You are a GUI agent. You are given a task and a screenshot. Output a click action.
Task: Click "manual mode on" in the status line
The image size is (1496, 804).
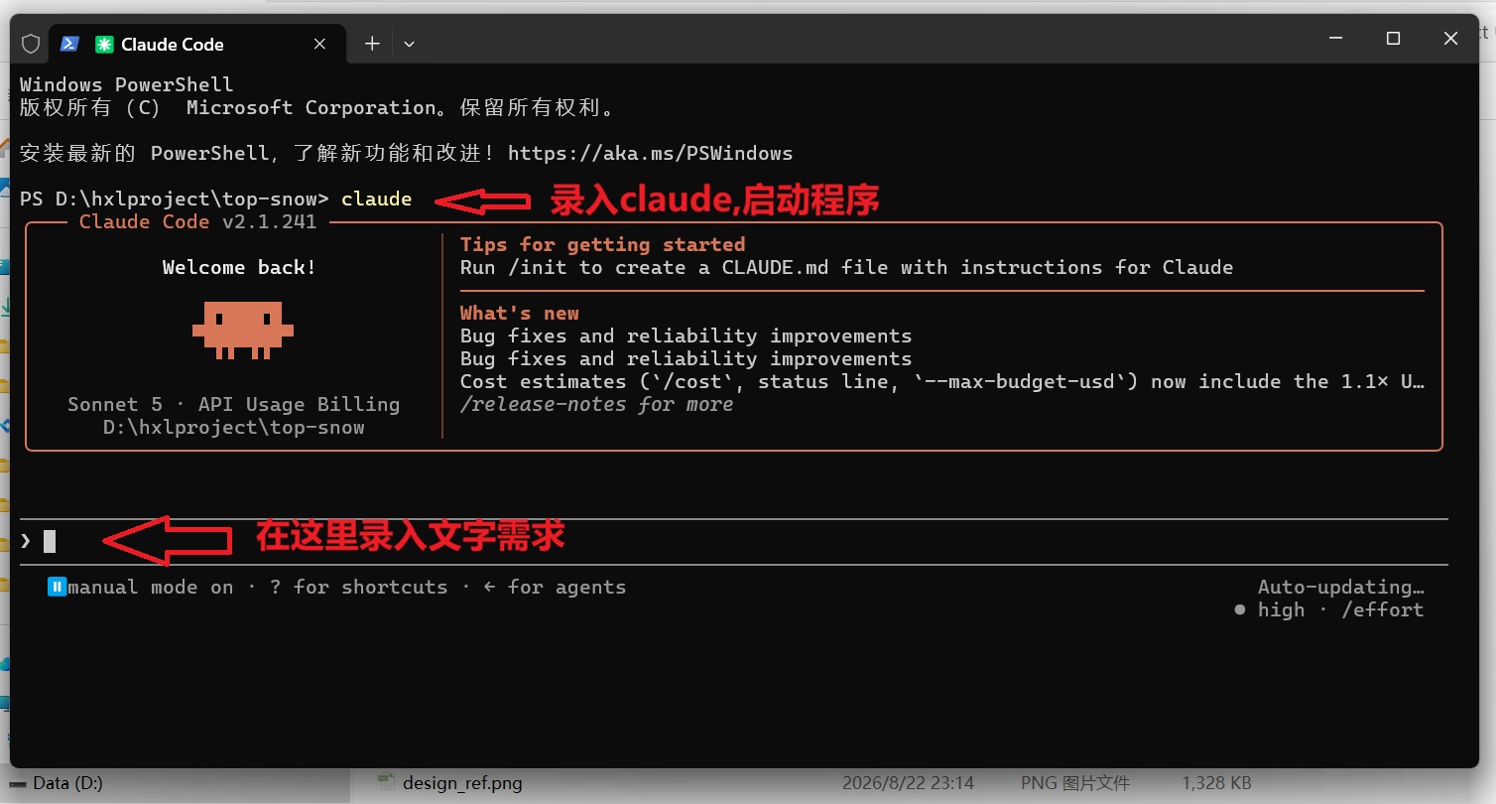(x=150, y=588)
